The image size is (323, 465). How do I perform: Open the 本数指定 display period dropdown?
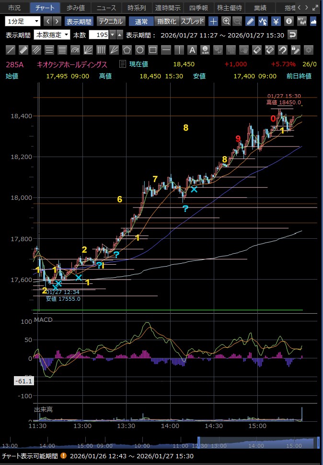[x=51, y=35]
